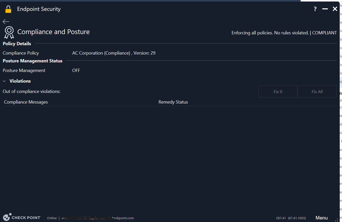The image size is (342, 222).
Task: Go back using the left arrow
Action: point(6,22)
